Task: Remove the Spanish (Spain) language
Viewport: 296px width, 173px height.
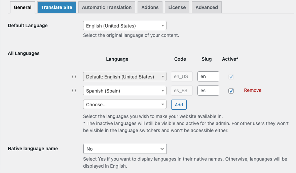Action: point(253,91)
